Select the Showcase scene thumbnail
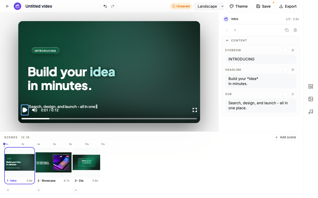Image resolution: width=318 pixels, height=198 pixels. (x=54, y=162)
